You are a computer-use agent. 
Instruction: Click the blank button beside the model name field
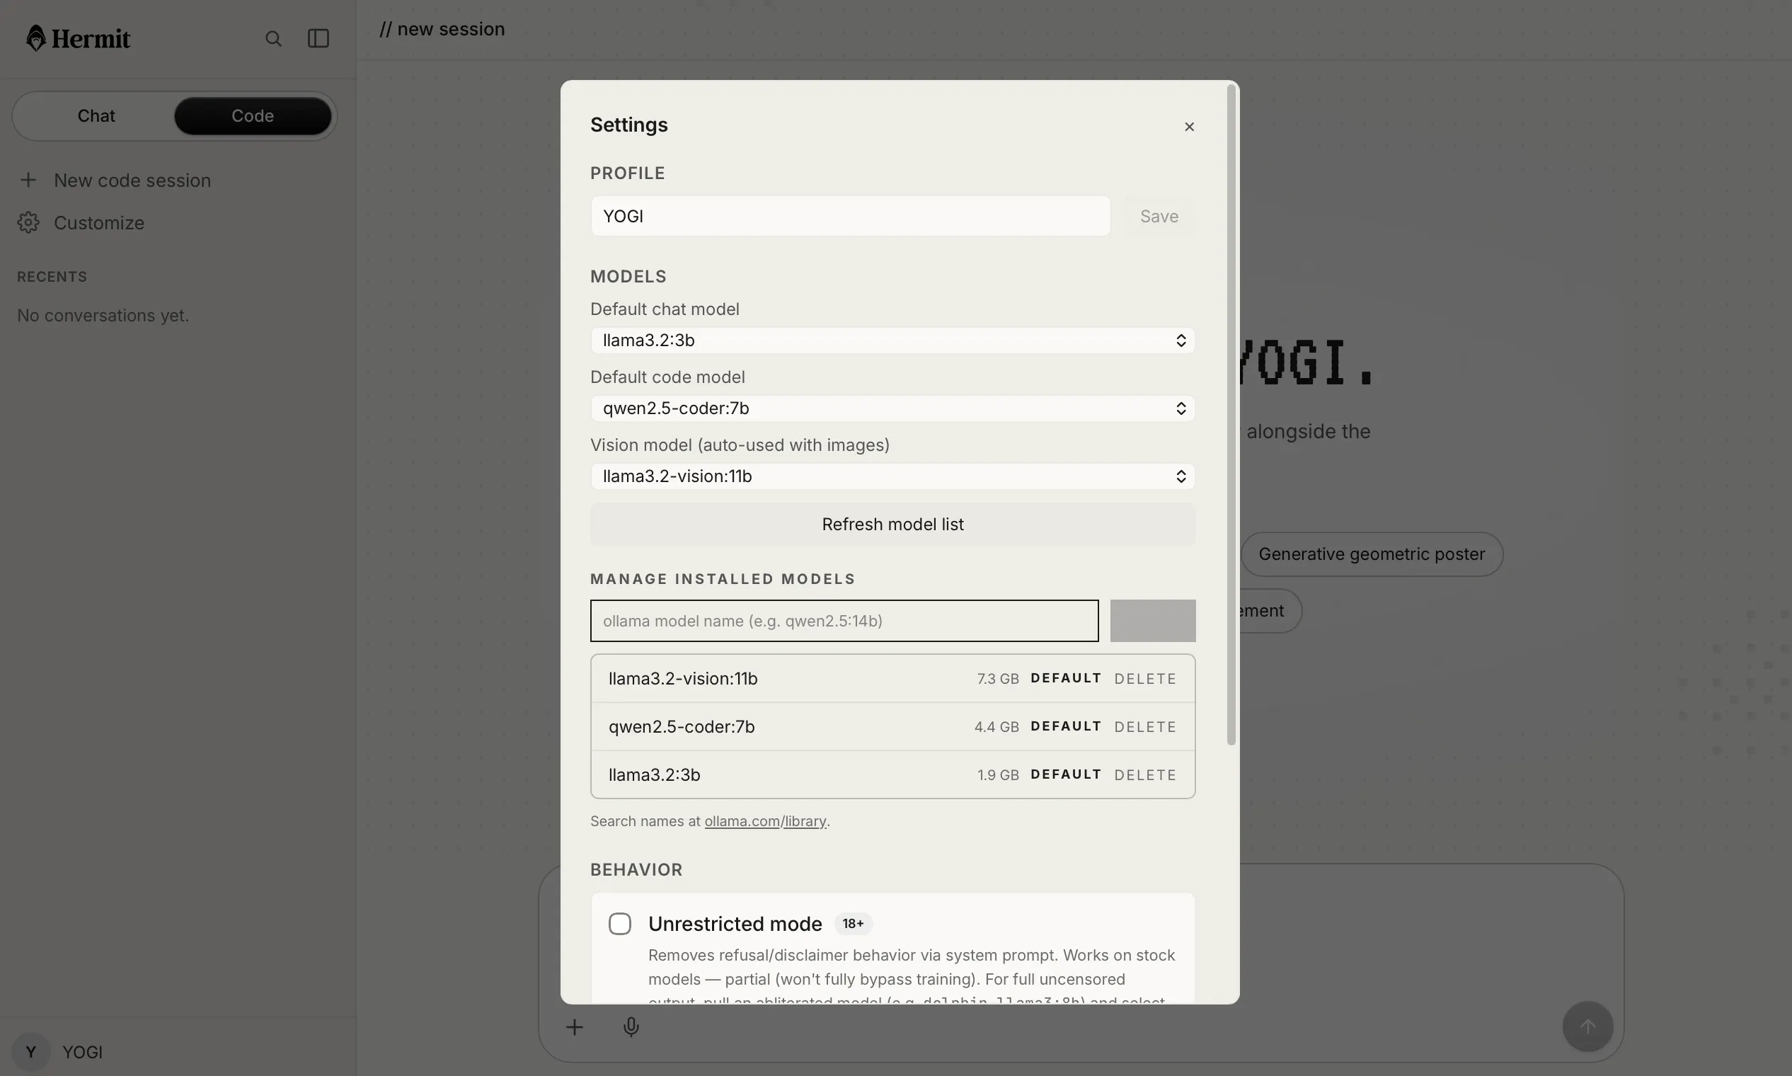coord(1153,621)
